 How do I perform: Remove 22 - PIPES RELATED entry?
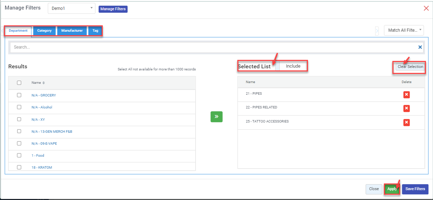click(x=407, y=108)
